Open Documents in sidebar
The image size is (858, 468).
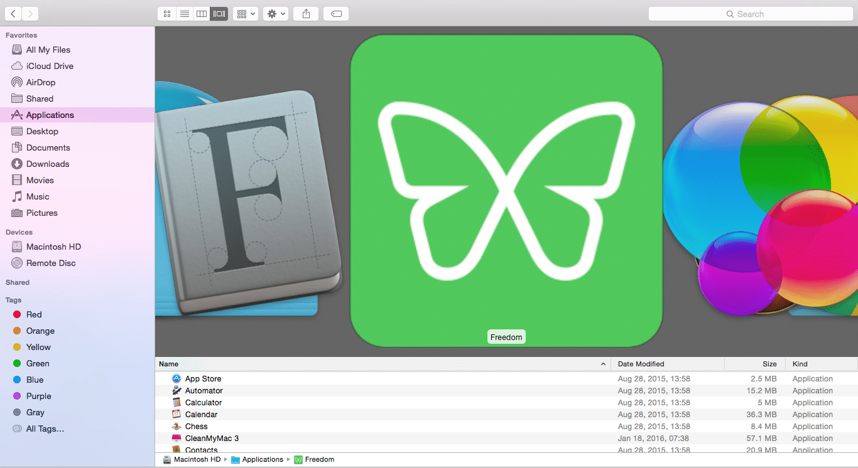(x=77, y=147)
